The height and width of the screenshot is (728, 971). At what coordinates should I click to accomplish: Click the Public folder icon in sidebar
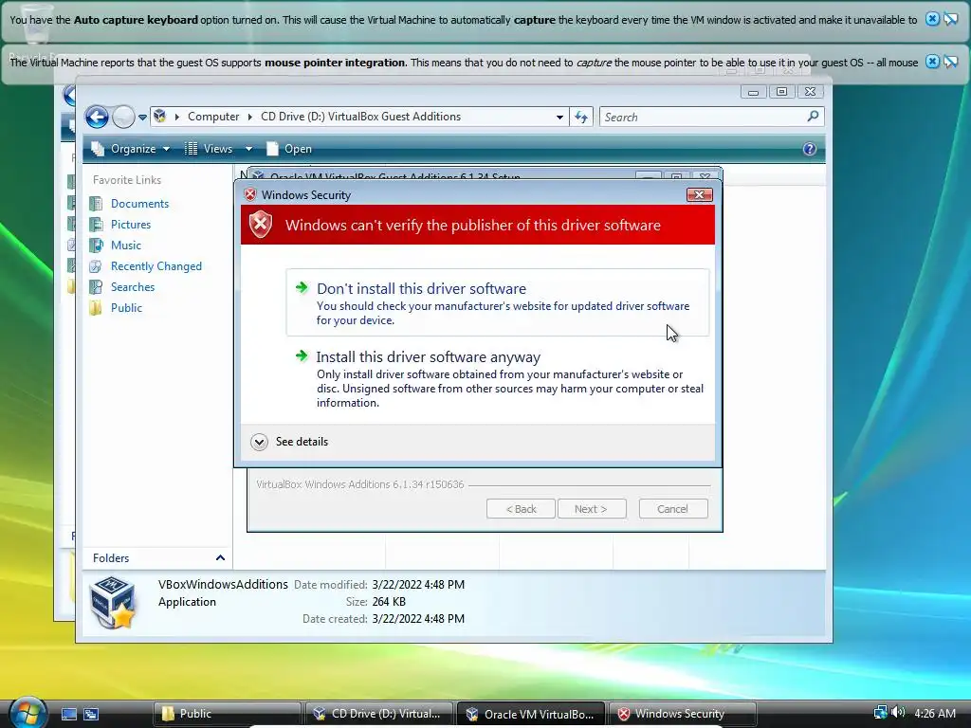point(96,308)
